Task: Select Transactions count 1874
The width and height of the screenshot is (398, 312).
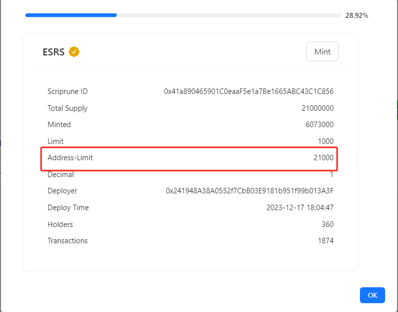Action: pos(326,240)
